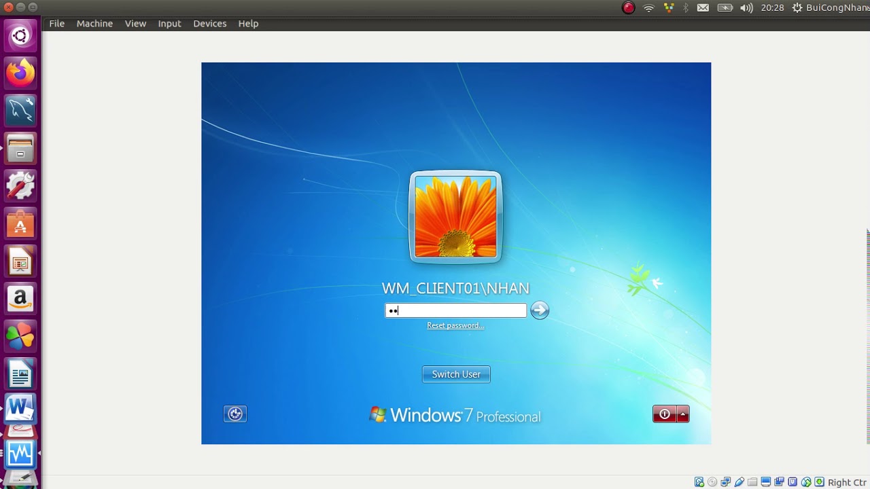This screenshot has height=489, width=870.
Task: Click the Right Ctrl host key label
Action: point(848,482)
